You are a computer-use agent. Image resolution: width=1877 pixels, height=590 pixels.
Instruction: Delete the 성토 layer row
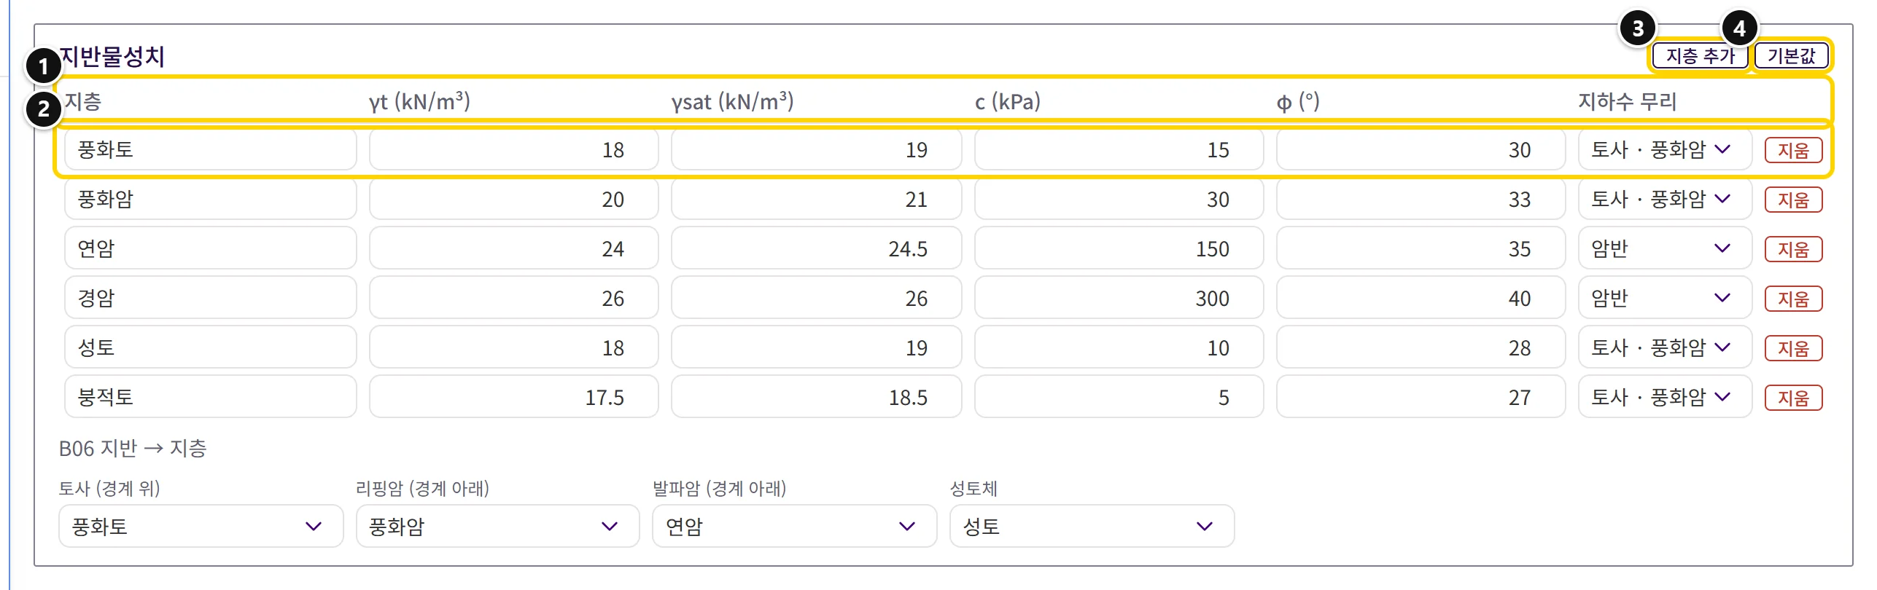coord(1793,348)
